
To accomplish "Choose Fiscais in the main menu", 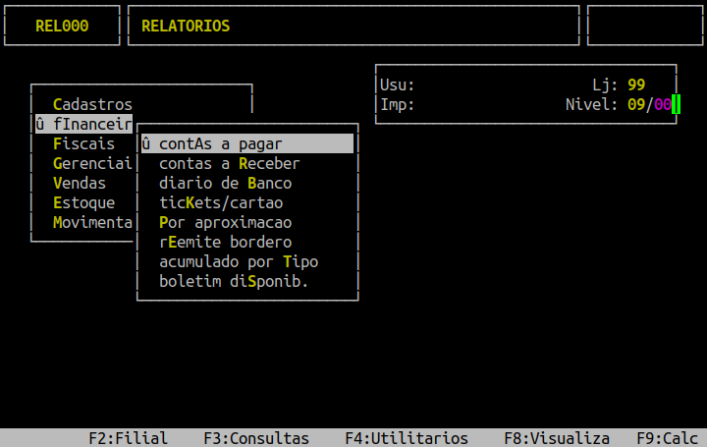I will coord(83,143).
